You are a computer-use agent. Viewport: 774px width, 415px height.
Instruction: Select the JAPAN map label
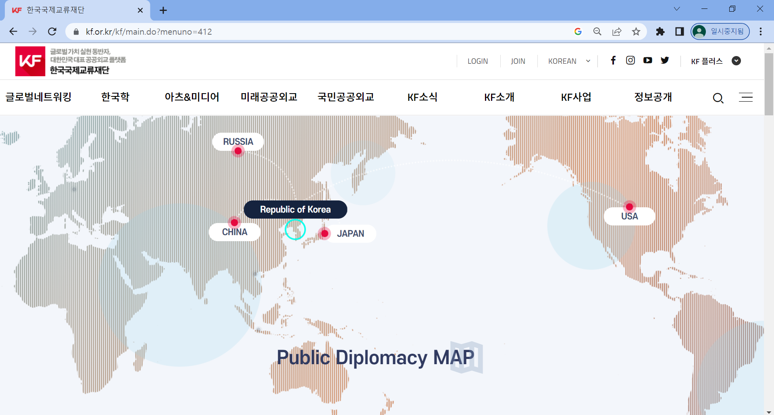click(350, 234)
